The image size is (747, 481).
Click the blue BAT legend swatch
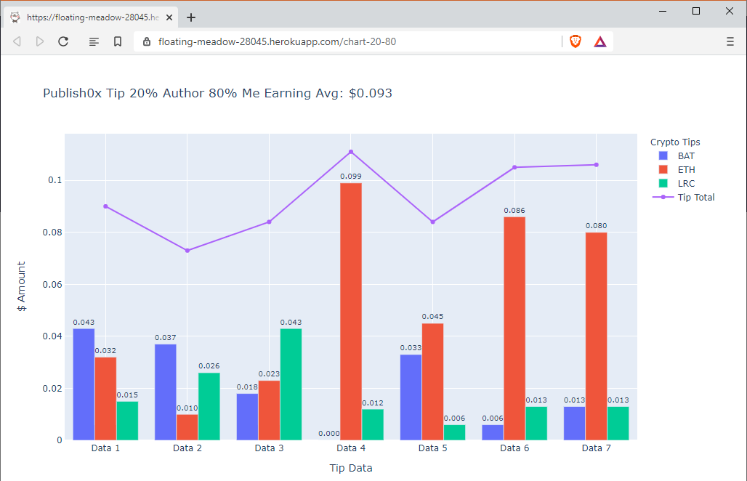tap(663, 155)
